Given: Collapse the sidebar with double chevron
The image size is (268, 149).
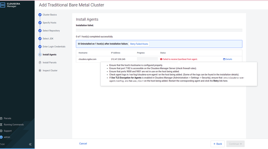Looking at the screenshot, I should pos(30,144).
